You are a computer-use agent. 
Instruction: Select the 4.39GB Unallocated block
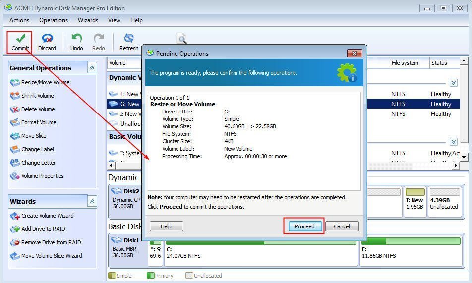pos(444,201)
